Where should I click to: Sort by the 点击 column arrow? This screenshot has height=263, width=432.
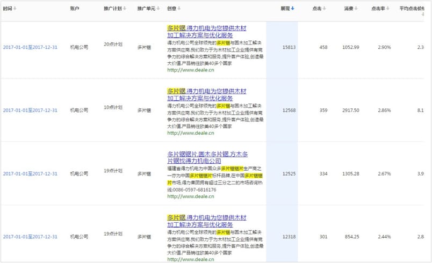click(x=325, y=9)
